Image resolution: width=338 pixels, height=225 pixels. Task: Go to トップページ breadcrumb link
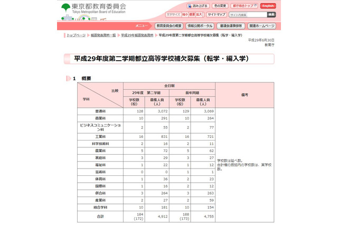[76, 35]
